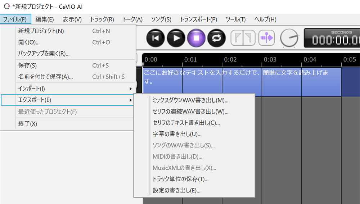Click the 0:03 mark on timeline ruler
The width and height of the screenshot is (360, 204).
[270, 60]
